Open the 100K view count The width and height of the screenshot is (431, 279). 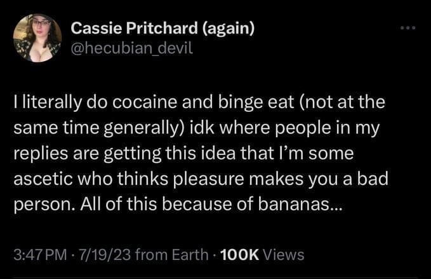(237, 255)
